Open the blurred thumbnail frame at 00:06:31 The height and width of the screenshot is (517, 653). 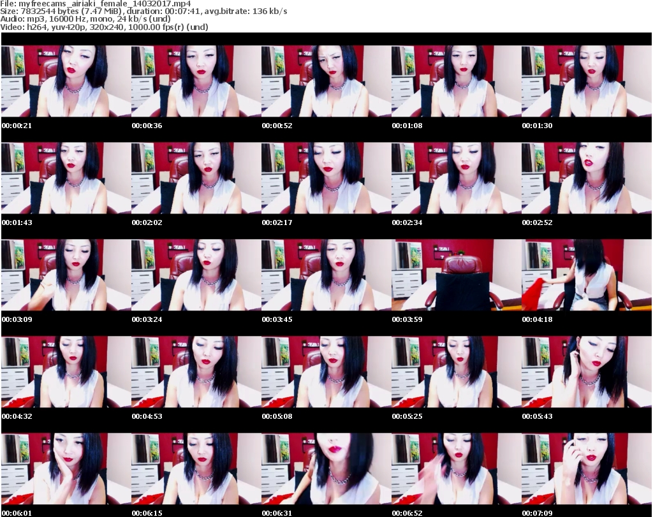[x=326, y=469]
